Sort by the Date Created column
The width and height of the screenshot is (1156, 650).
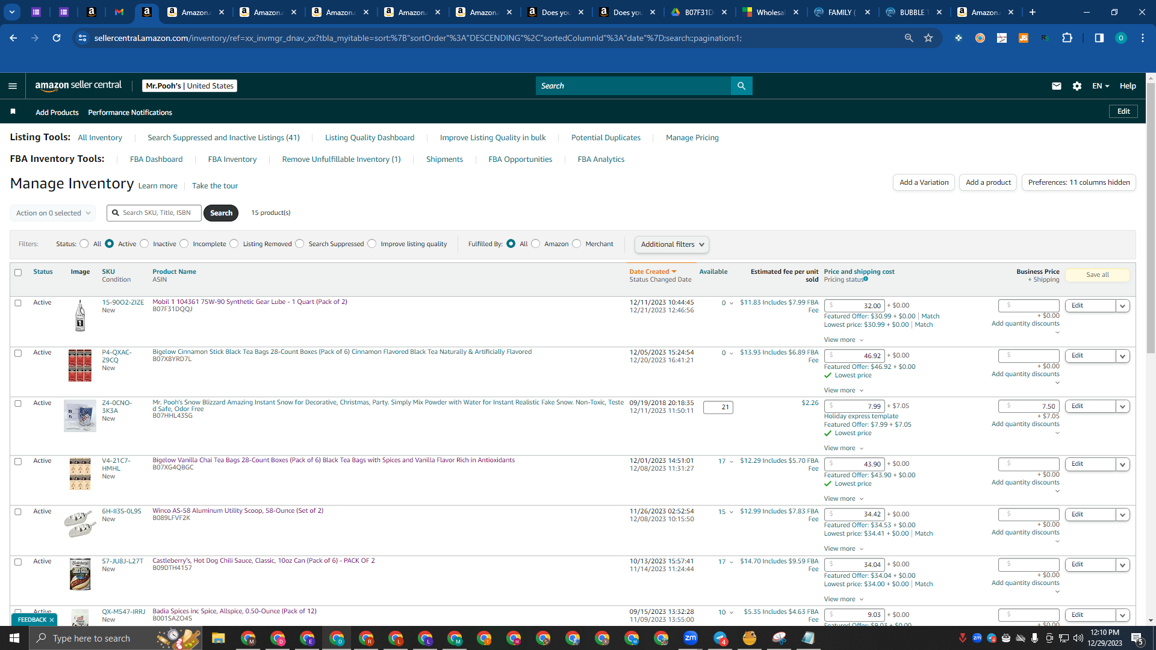[x=653, y=271]
